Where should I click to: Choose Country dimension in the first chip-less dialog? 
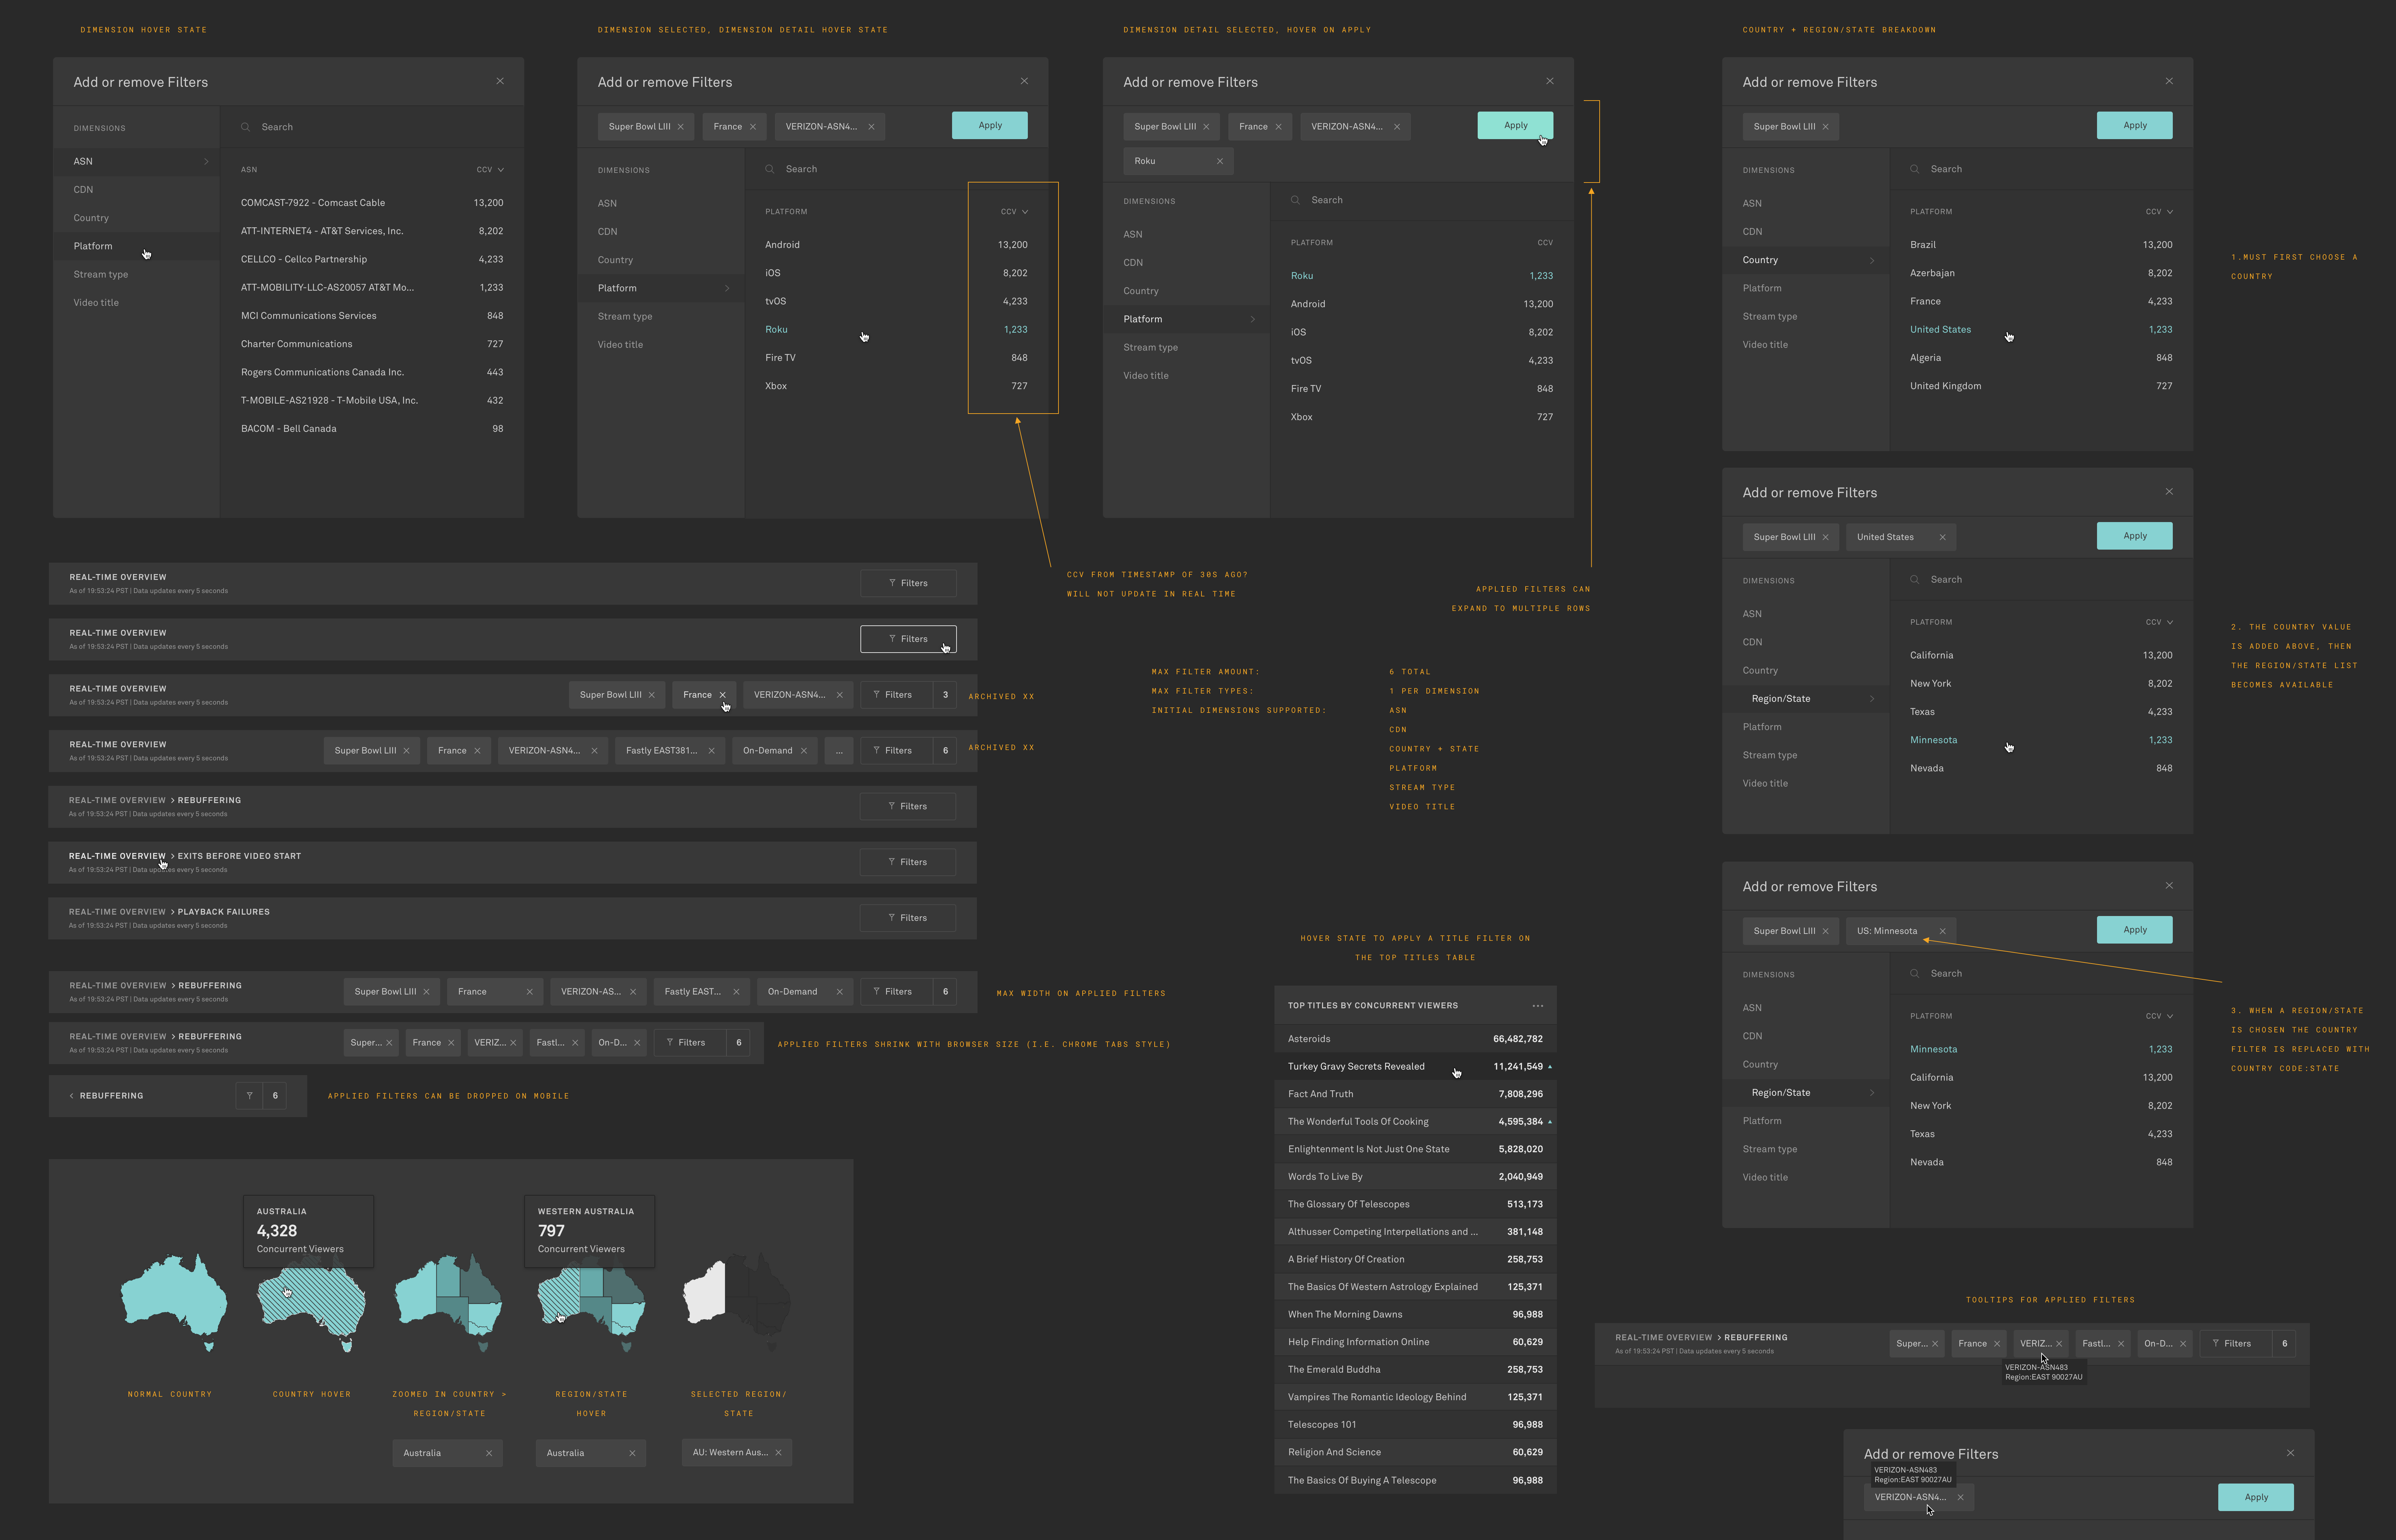coord(136,218)
